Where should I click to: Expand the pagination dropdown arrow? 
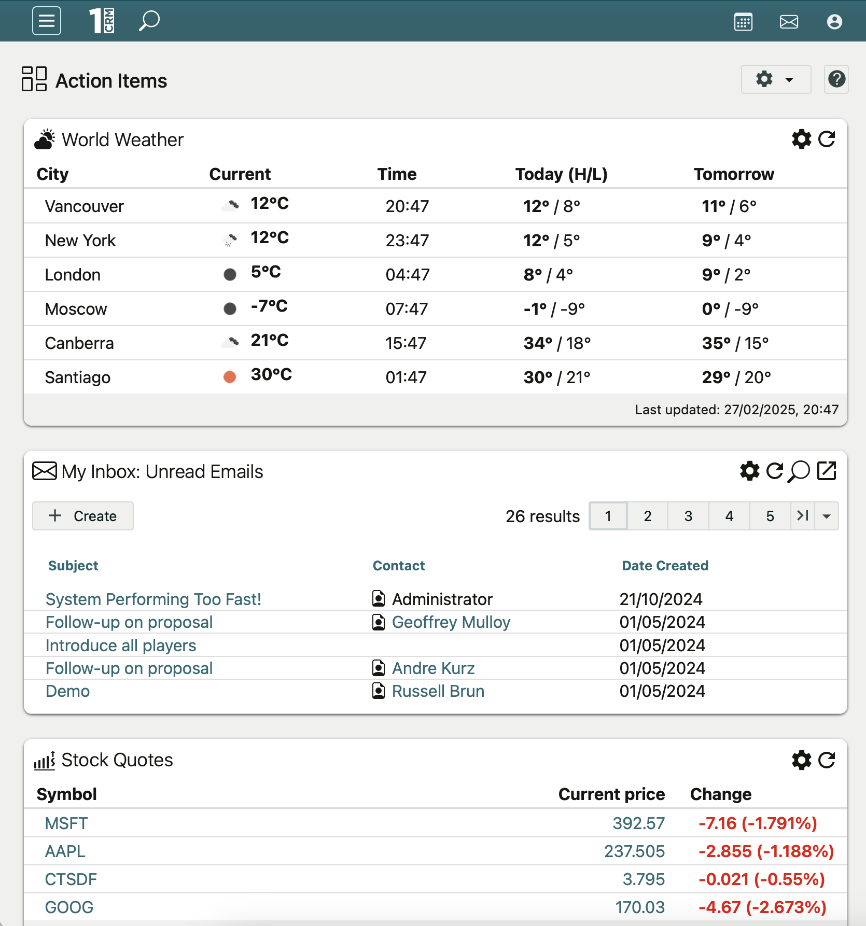coord(827,516)
